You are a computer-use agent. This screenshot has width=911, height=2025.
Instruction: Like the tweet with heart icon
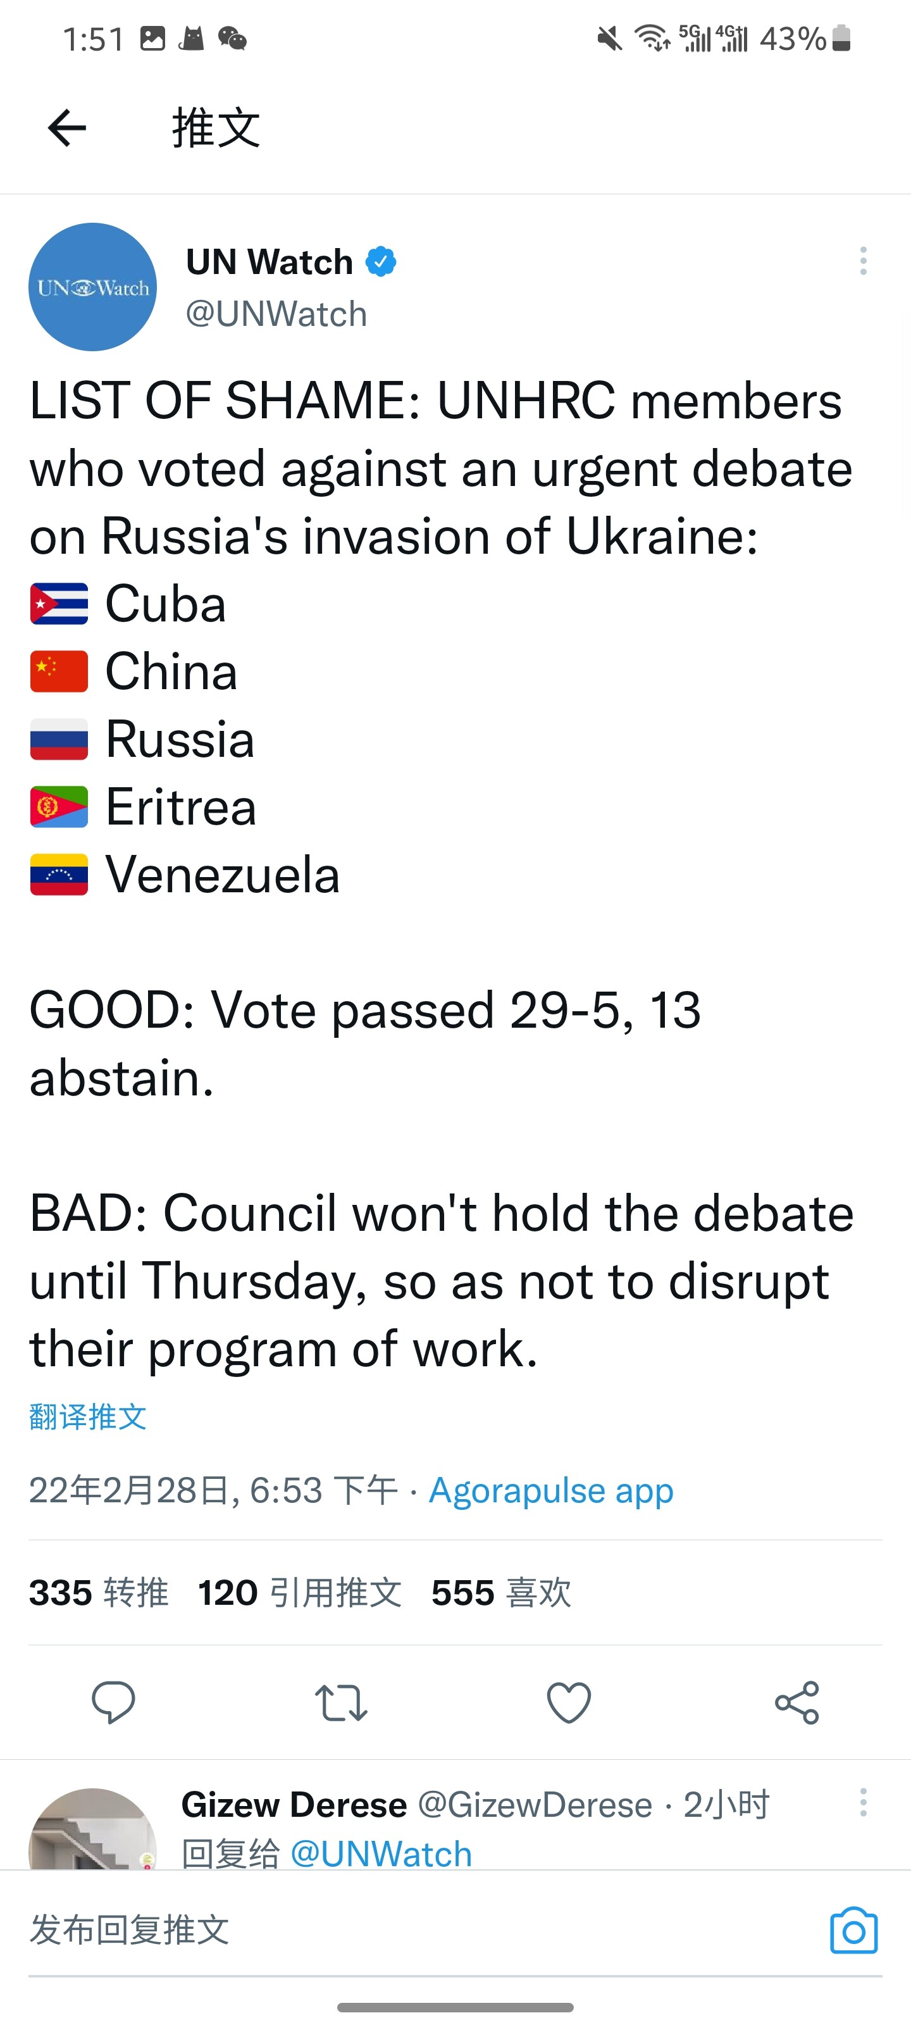click(x=569, y=1702)
